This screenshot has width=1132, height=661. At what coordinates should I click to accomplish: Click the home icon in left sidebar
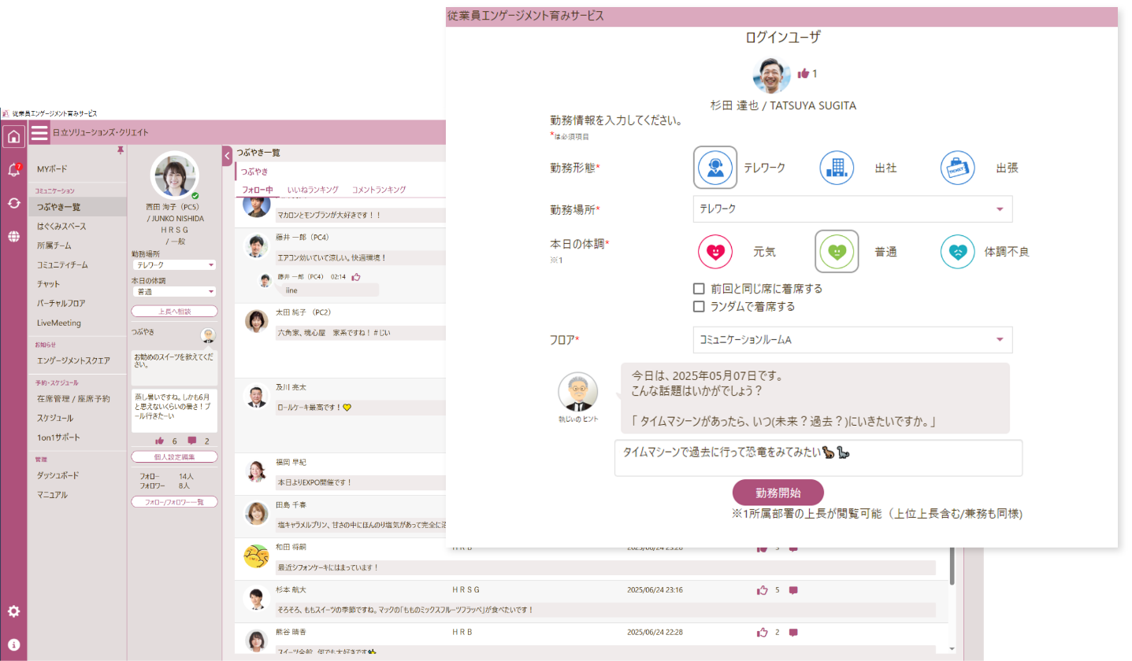[13, 137]
